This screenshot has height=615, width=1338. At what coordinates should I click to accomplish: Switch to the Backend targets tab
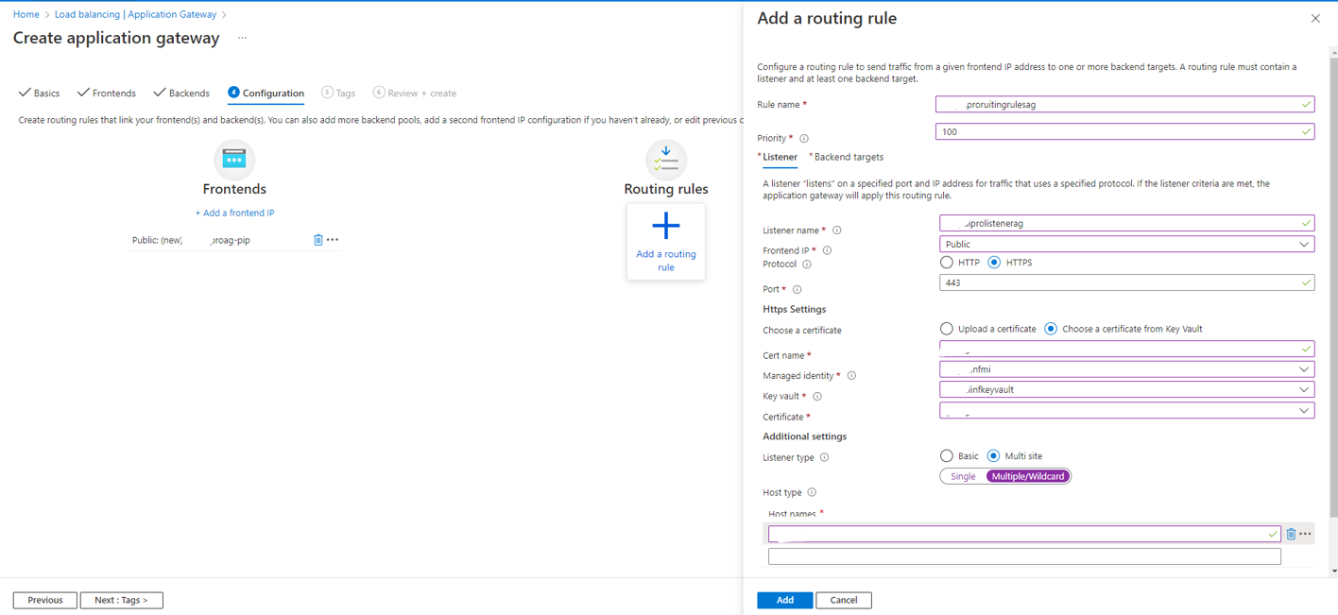pos(848,157)
